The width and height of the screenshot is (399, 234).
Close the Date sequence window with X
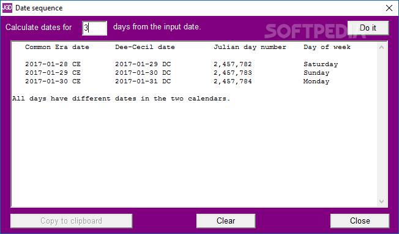click(389, 8)
